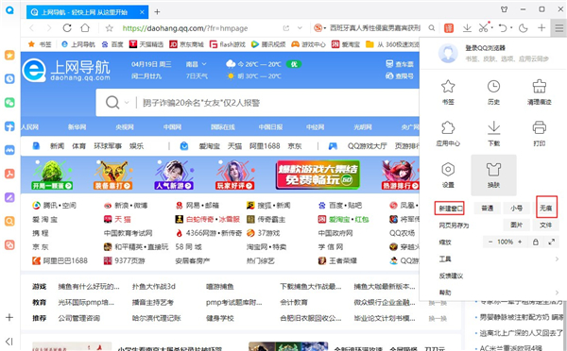Click the hamburger main menu button

coord(559,27)
